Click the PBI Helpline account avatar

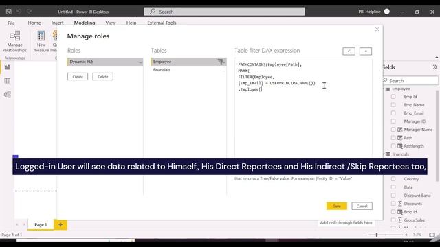click(x=386, y=12)
